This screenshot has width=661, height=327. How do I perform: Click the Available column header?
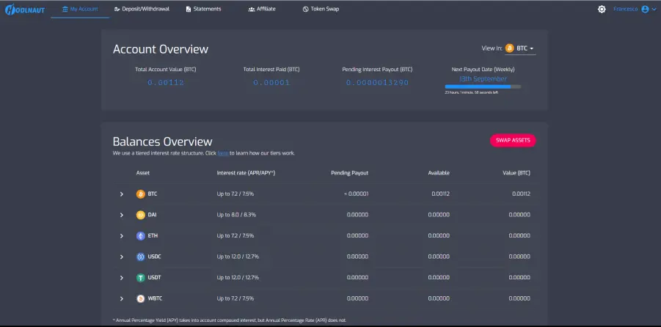click(x=439, y=173)
